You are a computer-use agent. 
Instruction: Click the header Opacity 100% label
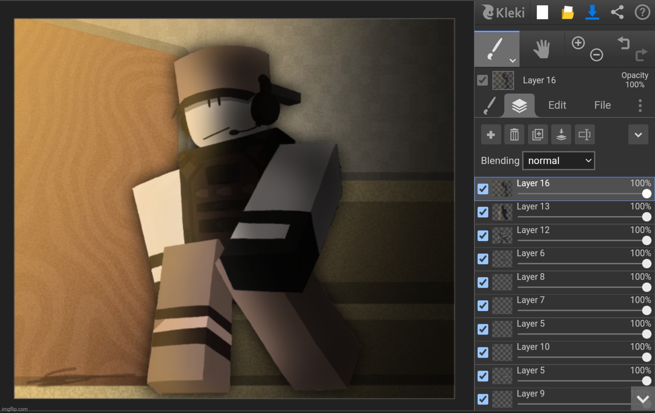tap(635, 80)
